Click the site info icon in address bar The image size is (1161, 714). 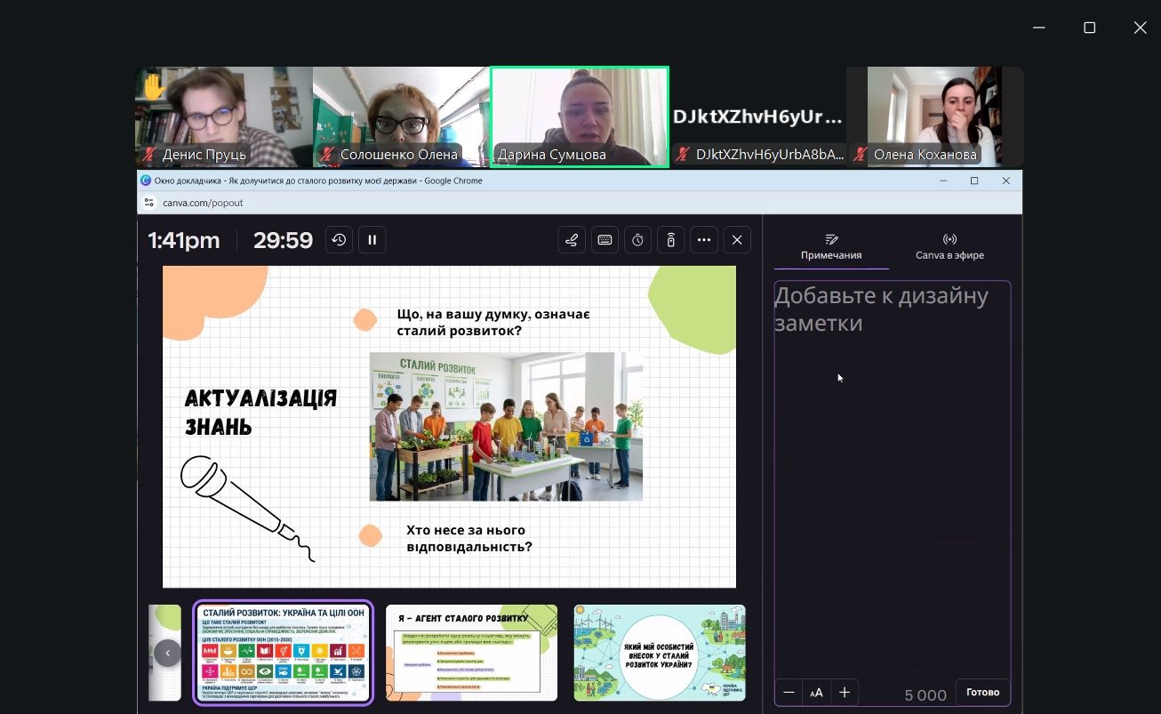pyautogui.click(x=148, y=203)
